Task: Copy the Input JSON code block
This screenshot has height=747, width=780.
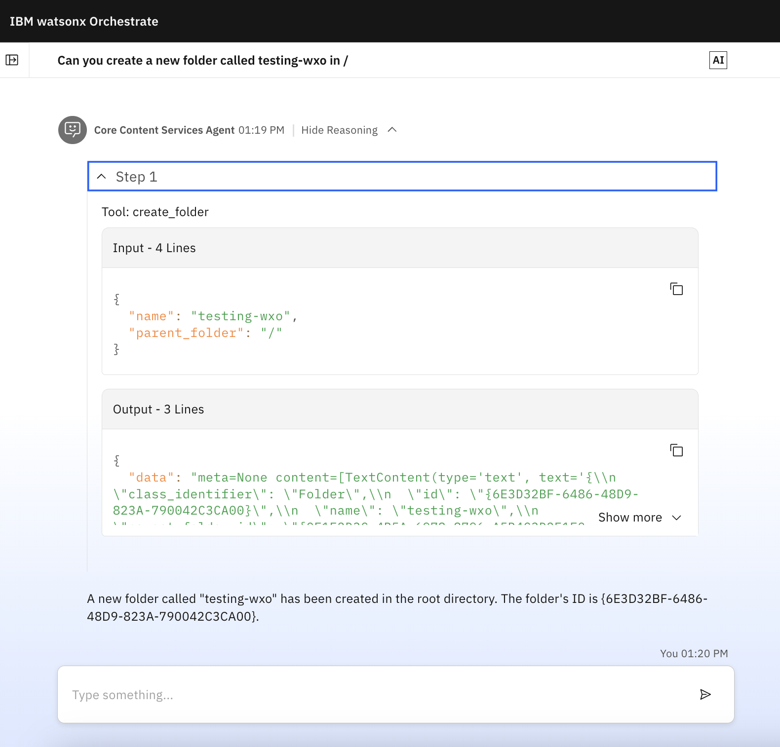Action: [x=676, y=289]
